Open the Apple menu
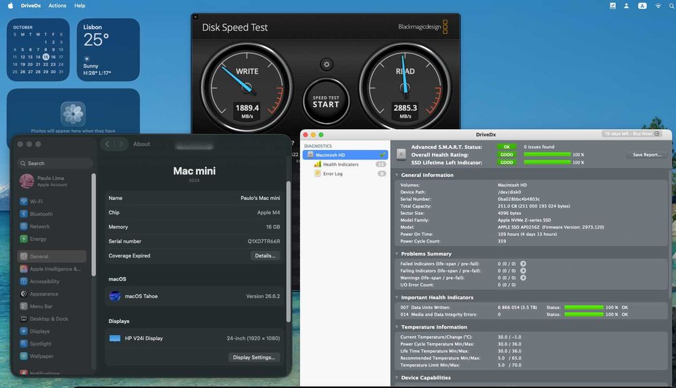 point(10,5)
